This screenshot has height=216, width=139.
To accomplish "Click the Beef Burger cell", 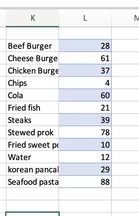I will [32, 46].
